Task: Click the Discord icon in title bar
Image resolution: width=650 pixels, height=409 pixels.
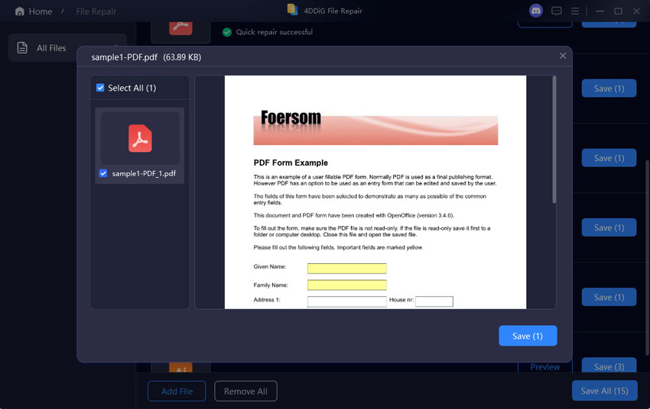Action: tap(536, 11)
